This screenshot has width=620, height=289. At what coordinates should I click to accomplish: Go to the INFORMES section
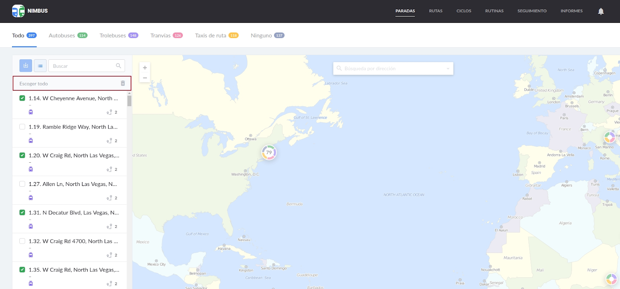coord(571,11)
